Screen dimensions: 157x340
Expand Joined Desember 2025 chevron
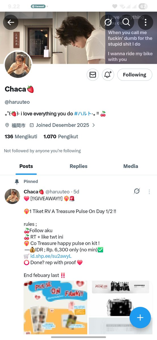(94, 125)
